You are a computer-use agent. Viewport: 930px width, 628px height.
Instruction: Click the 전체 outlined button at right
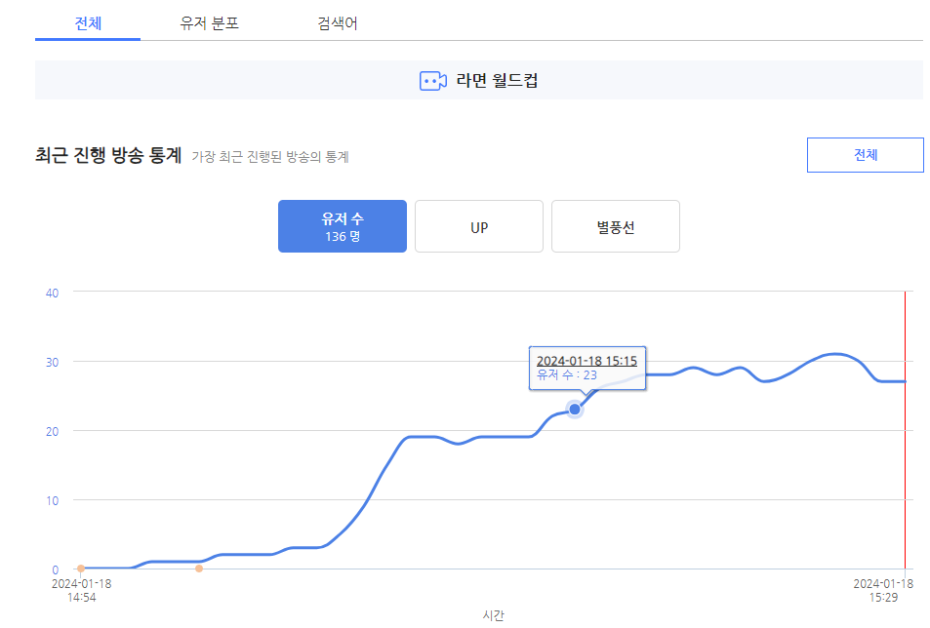pyautogui.click(x=865, y=155)
